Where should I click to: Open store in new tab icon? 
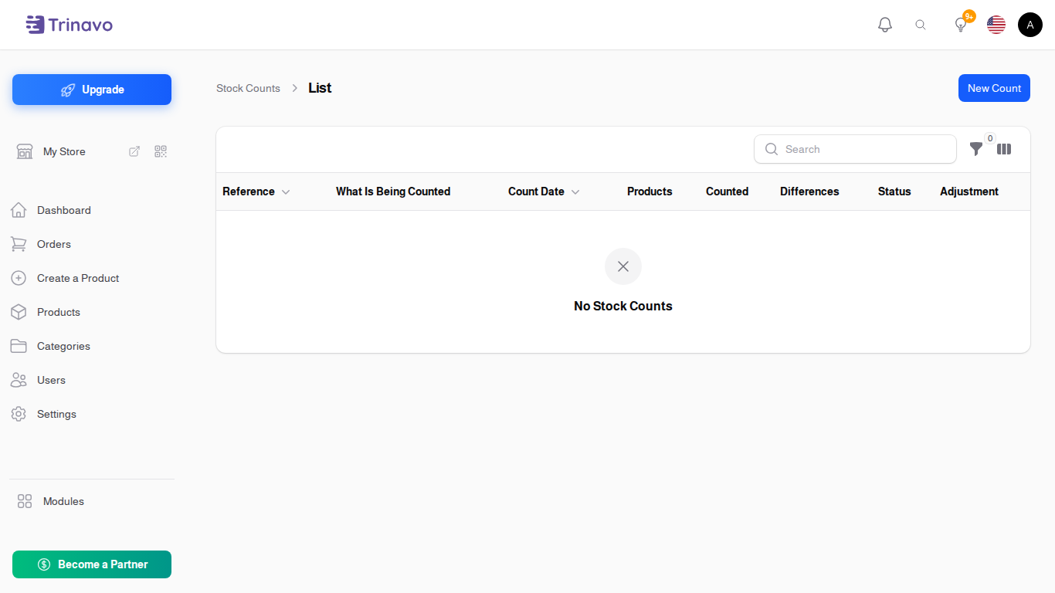tap(134, 151)
